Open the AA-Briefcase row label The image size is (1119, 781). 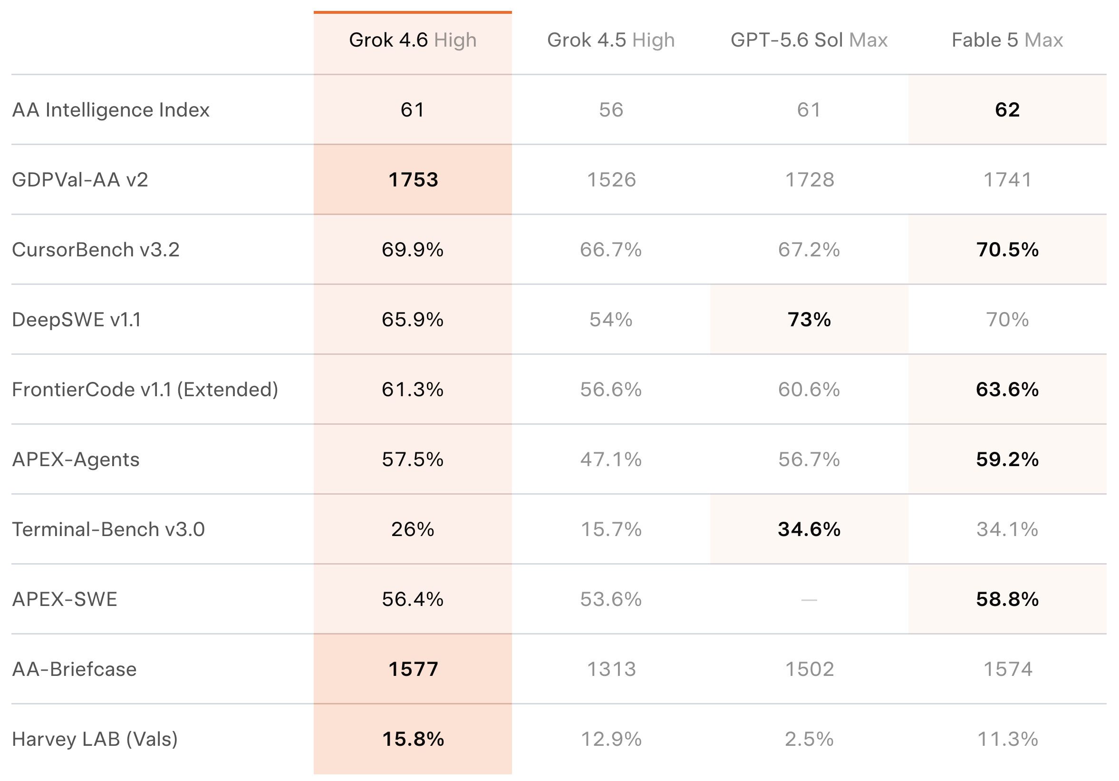point(74,669)
